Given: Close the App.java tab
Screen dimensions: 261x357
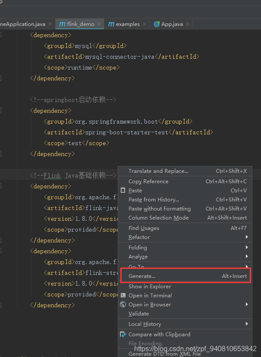Looking at the screenshot, I should tap(187, 24).
